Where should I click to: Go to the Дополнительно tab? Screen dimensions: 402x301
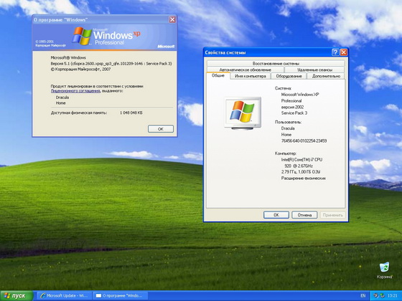point(326,76)
